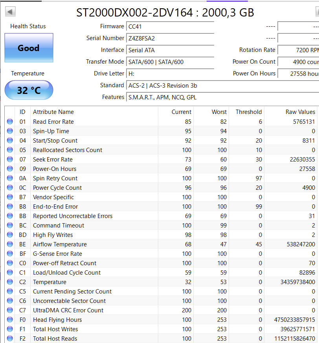Click the 32 °C temperature indicator
This screenshot has width=319, height=343.
[29, 90]
